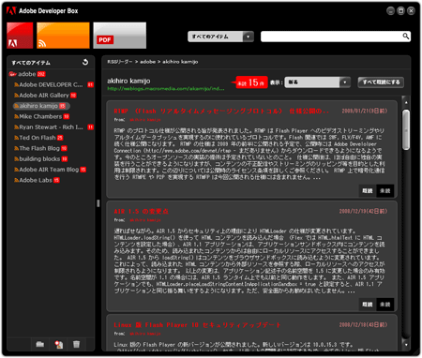422x358 pixels.
Task: Click author link under RTMP article
Action: tap(145, 120)
